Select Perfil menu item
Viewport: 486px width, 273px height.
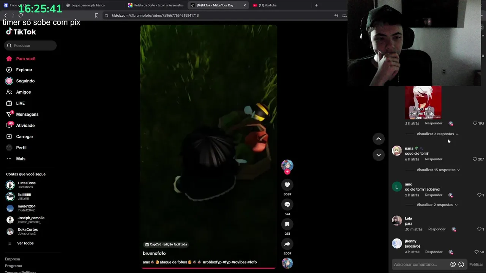click(21, 148)
